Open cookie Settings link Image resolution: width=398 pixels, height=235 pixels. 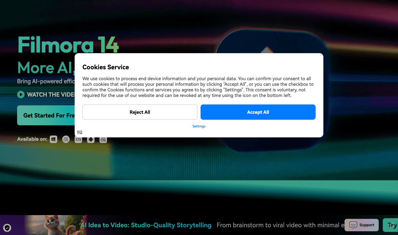point(199,126)
